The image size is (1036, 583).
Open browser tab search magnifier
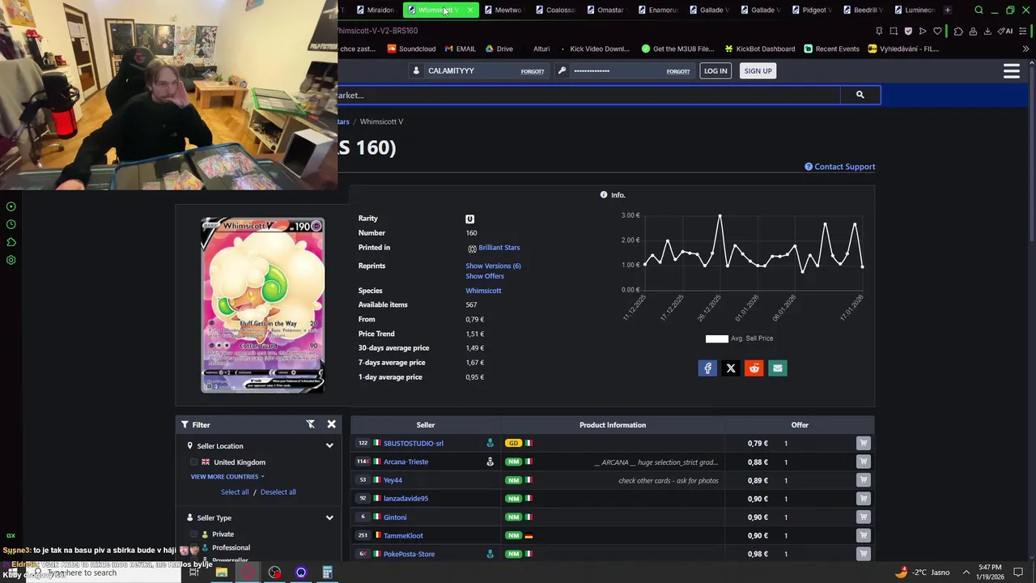tap(979, 10)
